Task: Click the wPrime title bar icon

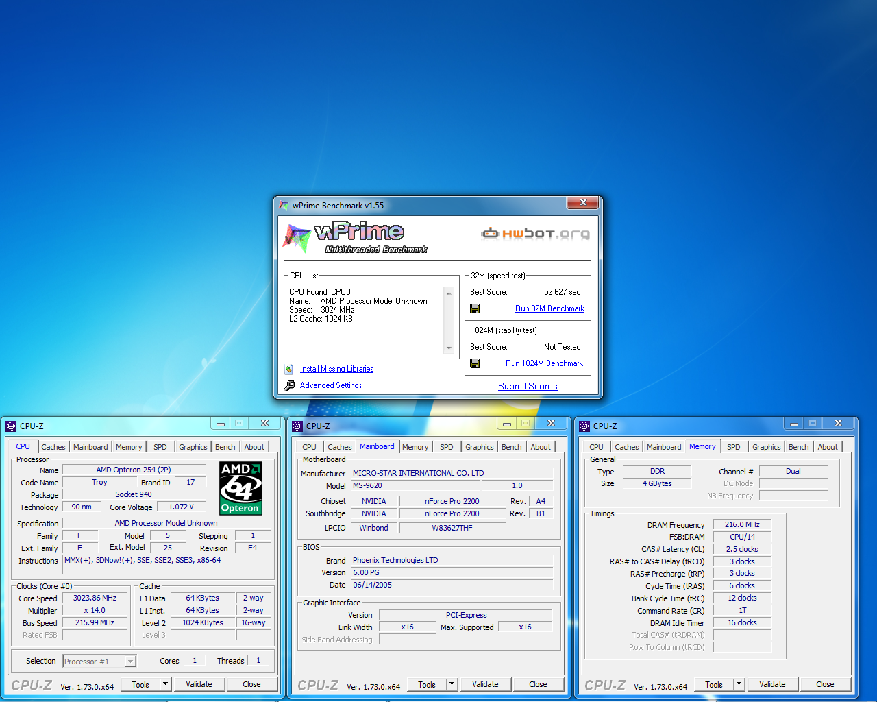Action: tap(284, 205)
